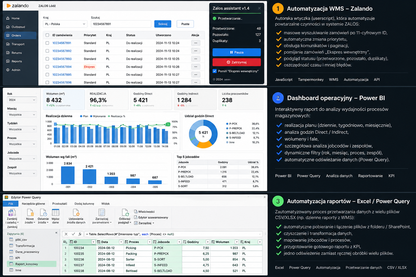
Task: Open the Godziny column filter arrow
Action: click(208, 242)
